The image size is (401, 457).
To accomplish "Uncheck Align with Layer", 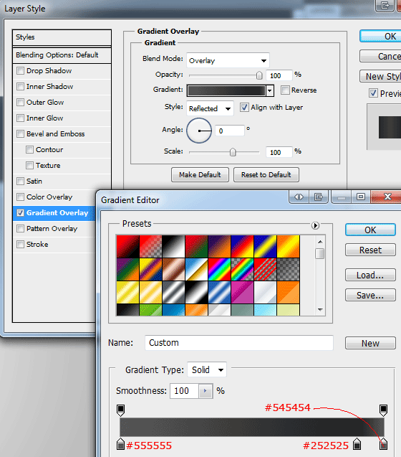I will pyautogui.click(x=244, y=108).
